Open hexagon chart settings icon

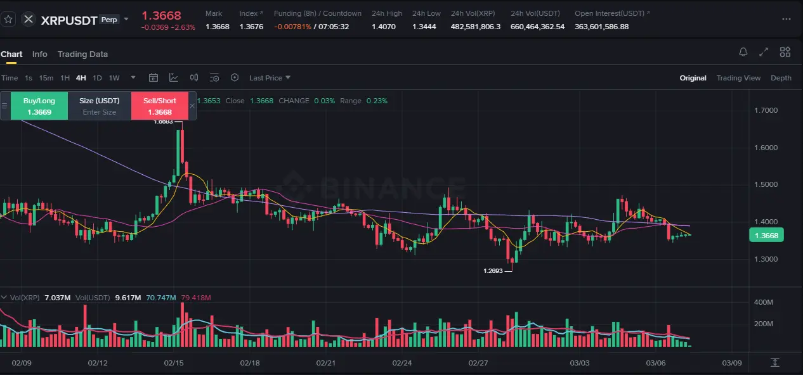point(235,78)
